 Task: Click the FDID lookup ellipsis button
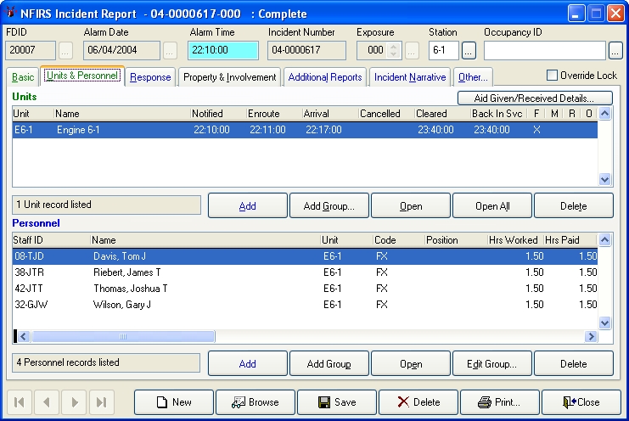pos(66,51)
